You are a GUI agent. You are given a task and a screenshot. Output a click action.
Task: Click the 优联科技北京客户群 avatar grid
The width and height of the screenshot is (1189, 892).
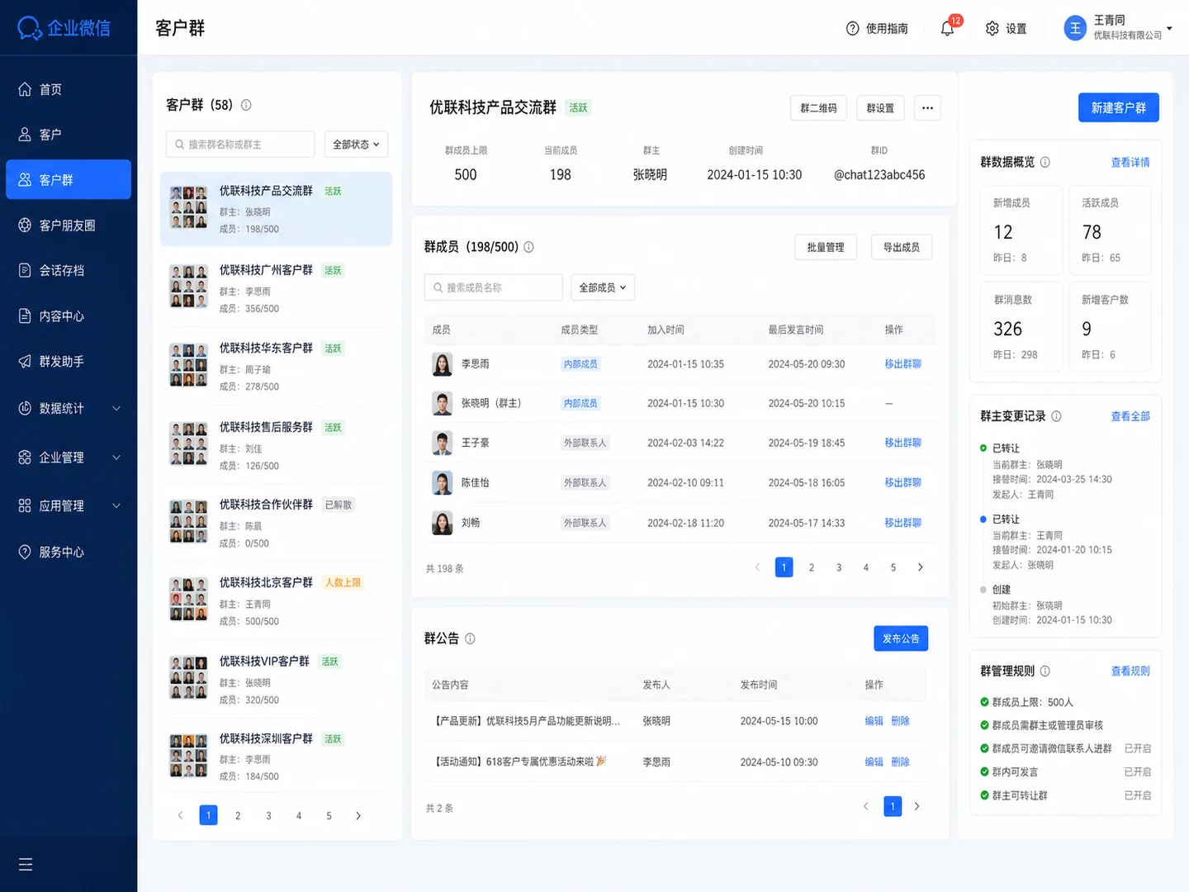coord(188,600)
